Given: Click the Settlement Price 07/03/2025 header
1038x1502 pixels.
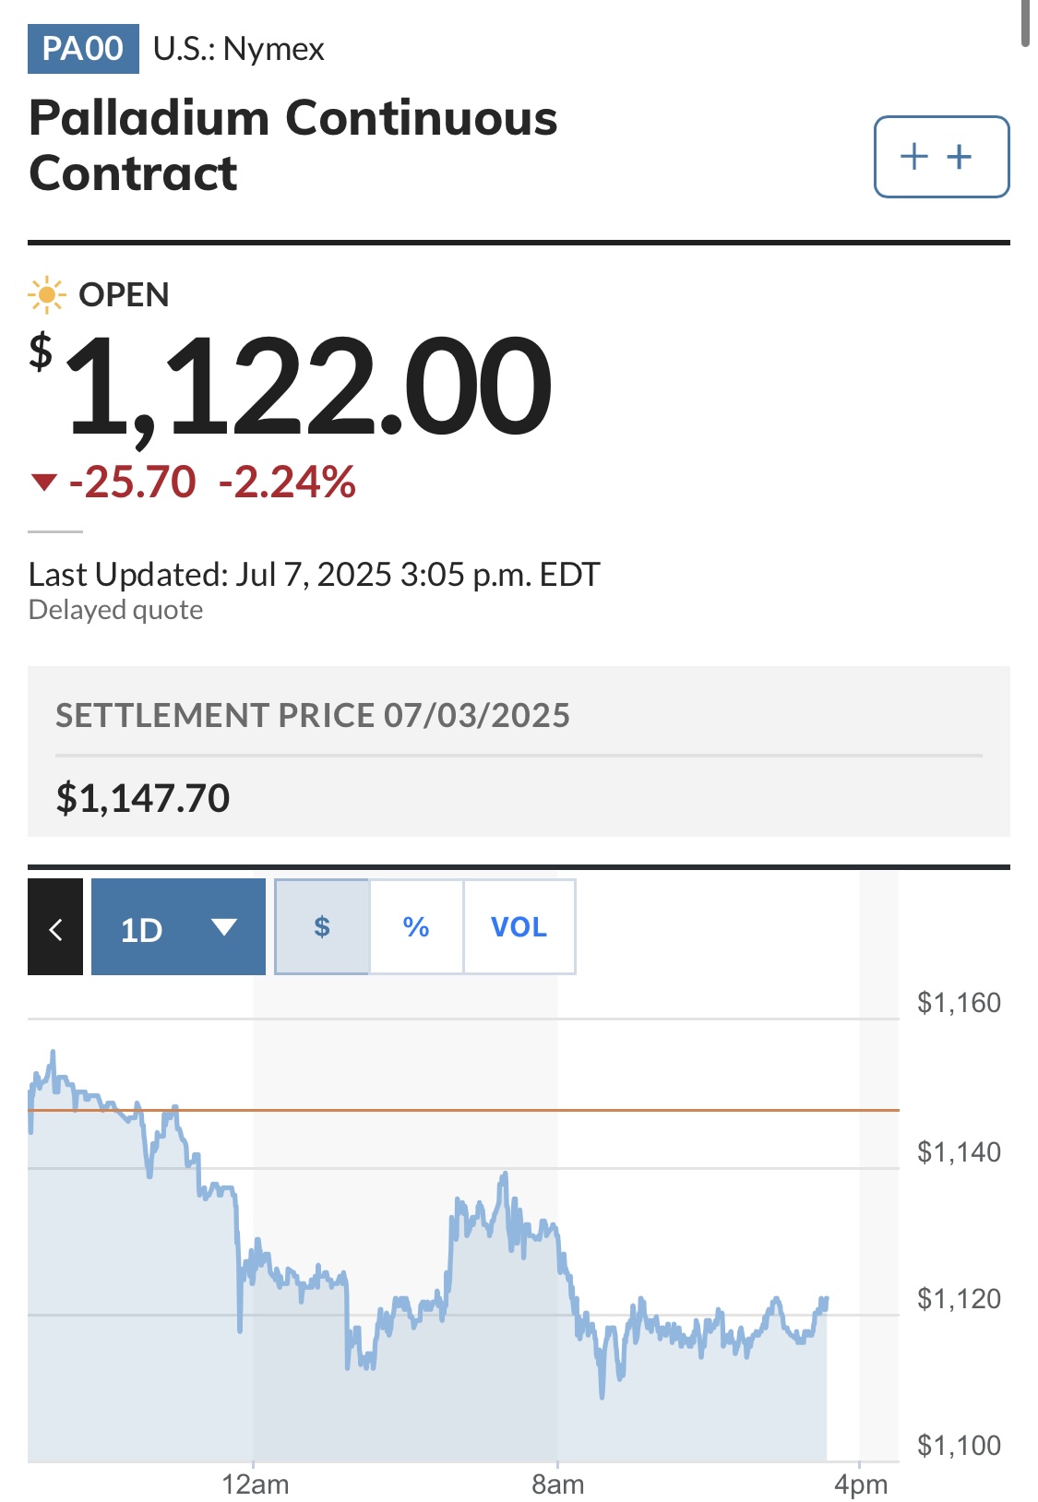Looking at the screenshot, I should point(313,715).
